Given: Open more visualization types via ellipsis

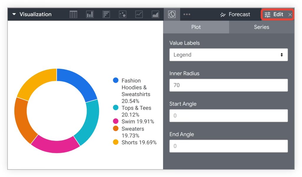Looking at the screenshot, I should 187,14.
